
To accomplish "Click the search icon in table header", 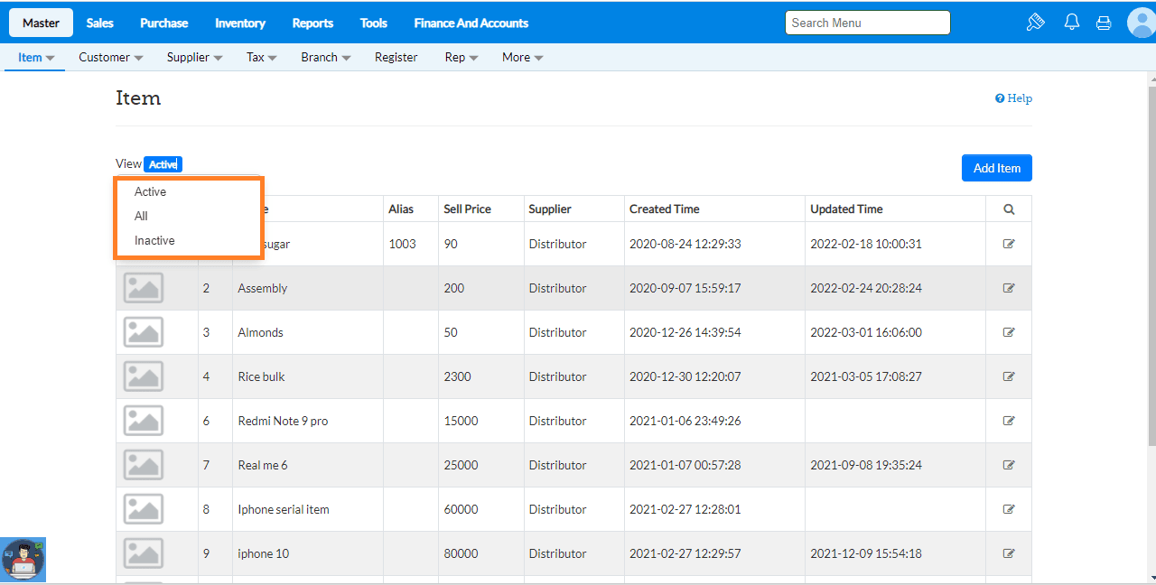I will click(x=1009, y=209).
